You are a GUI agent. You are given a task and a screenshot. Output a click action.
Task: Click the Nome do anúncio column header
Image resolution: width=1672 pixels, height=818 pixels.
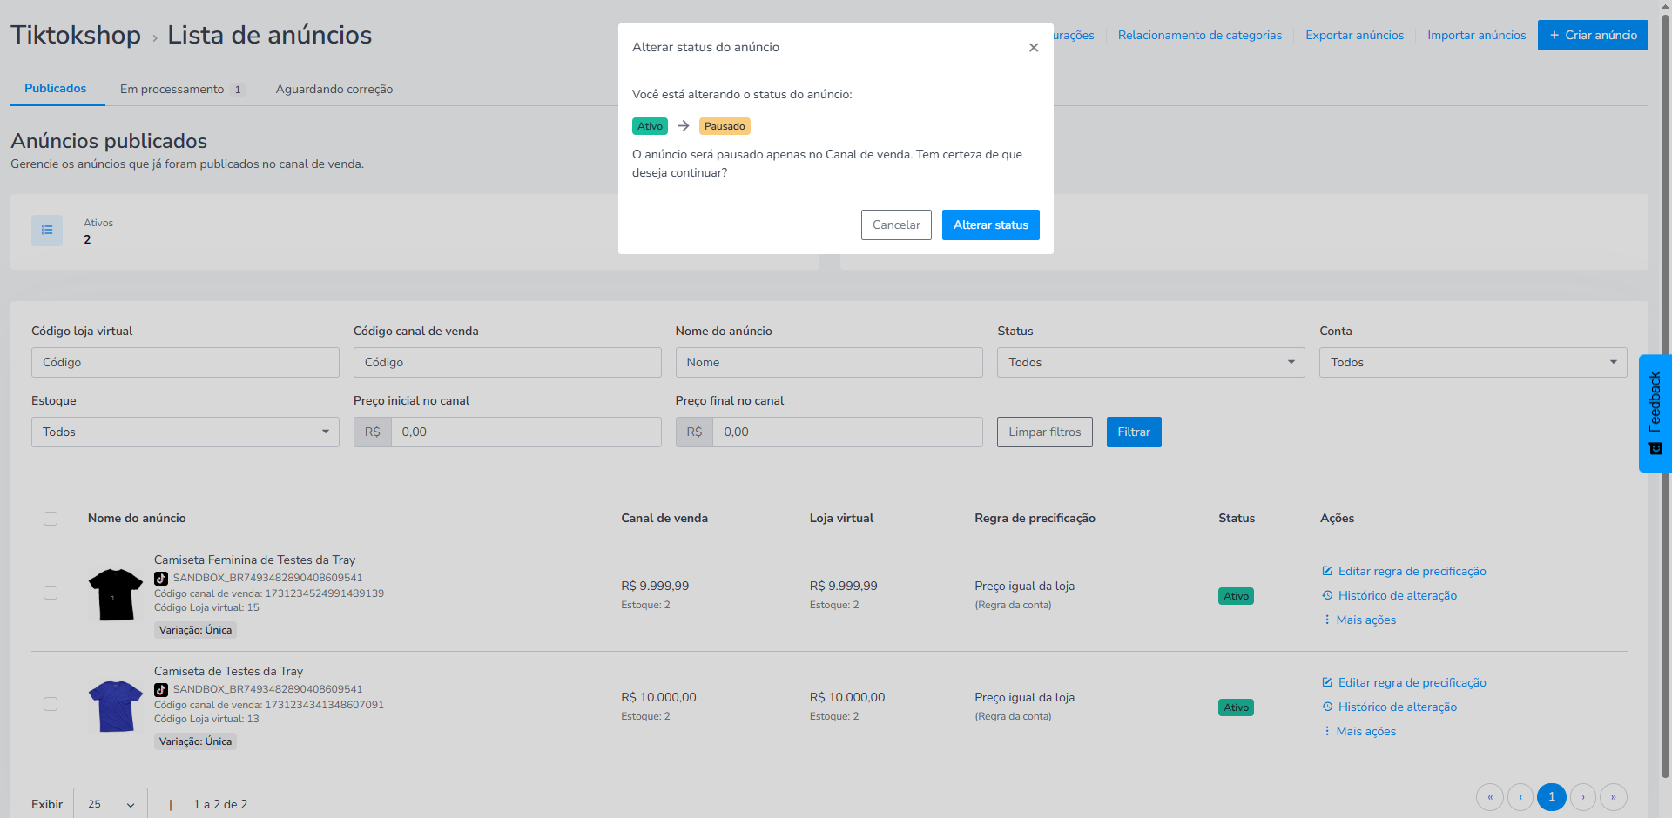(x=137, y=518)
